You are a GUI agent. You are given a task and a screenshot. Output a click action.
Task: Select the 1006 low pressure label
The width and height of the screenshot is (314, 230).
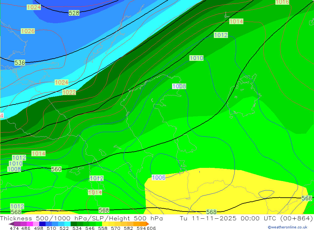coord(159,178)
